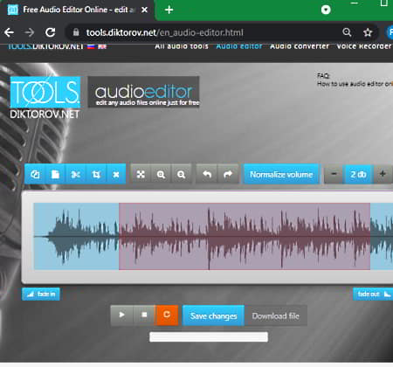
Task: Click the site lock icon in address bar
Action: [x=76, y=32]
